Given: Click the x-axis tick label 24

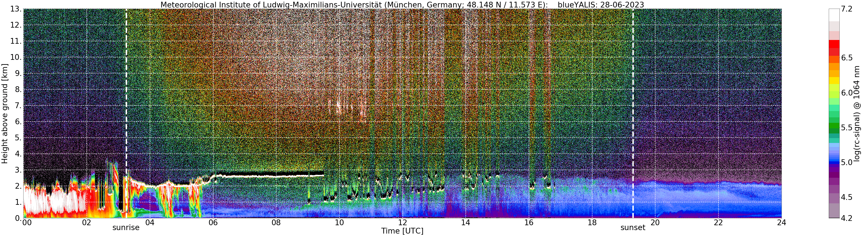Looking at the screenshot, I should coord(782,223).
